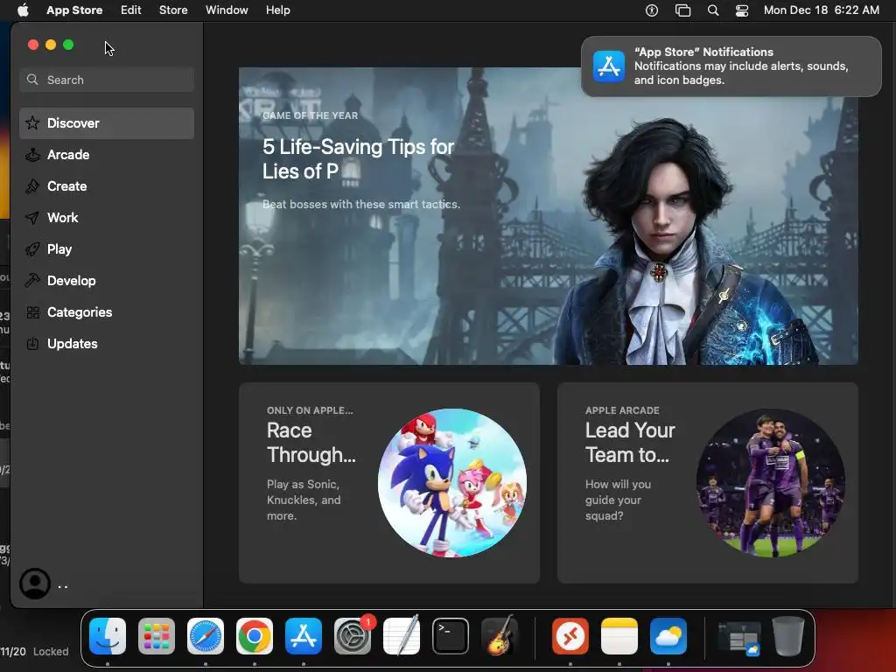Click 'How will you guide your squad?' text

(x=619, y=500)
